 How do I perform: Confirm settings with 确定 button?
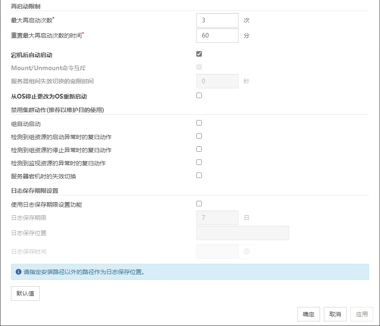coord(309,314)
